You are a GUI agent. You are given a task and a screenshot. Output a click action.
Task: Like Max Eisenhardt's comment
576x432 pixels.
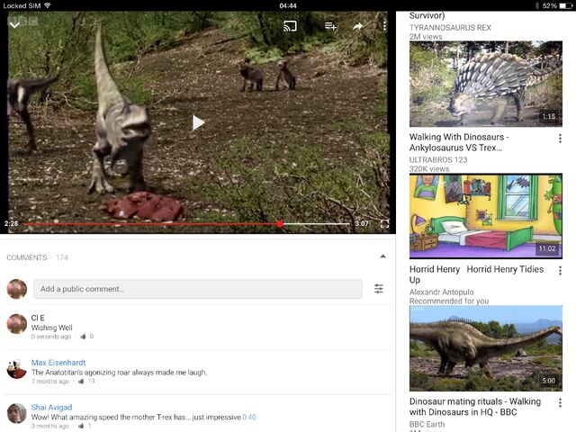81,382
